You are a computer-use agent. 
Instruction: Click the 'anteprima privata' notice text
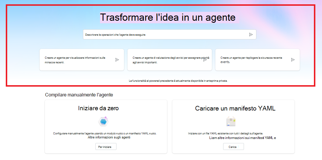click(x=178, y=81)
